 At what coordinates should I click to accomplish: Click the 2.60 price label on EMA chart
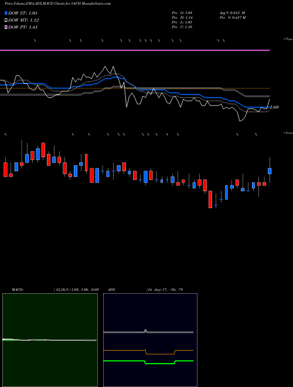(x=274, y=107)
